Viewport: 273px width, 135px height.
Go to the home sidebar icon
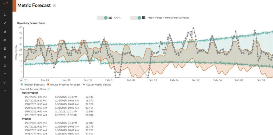coord(5,66)
